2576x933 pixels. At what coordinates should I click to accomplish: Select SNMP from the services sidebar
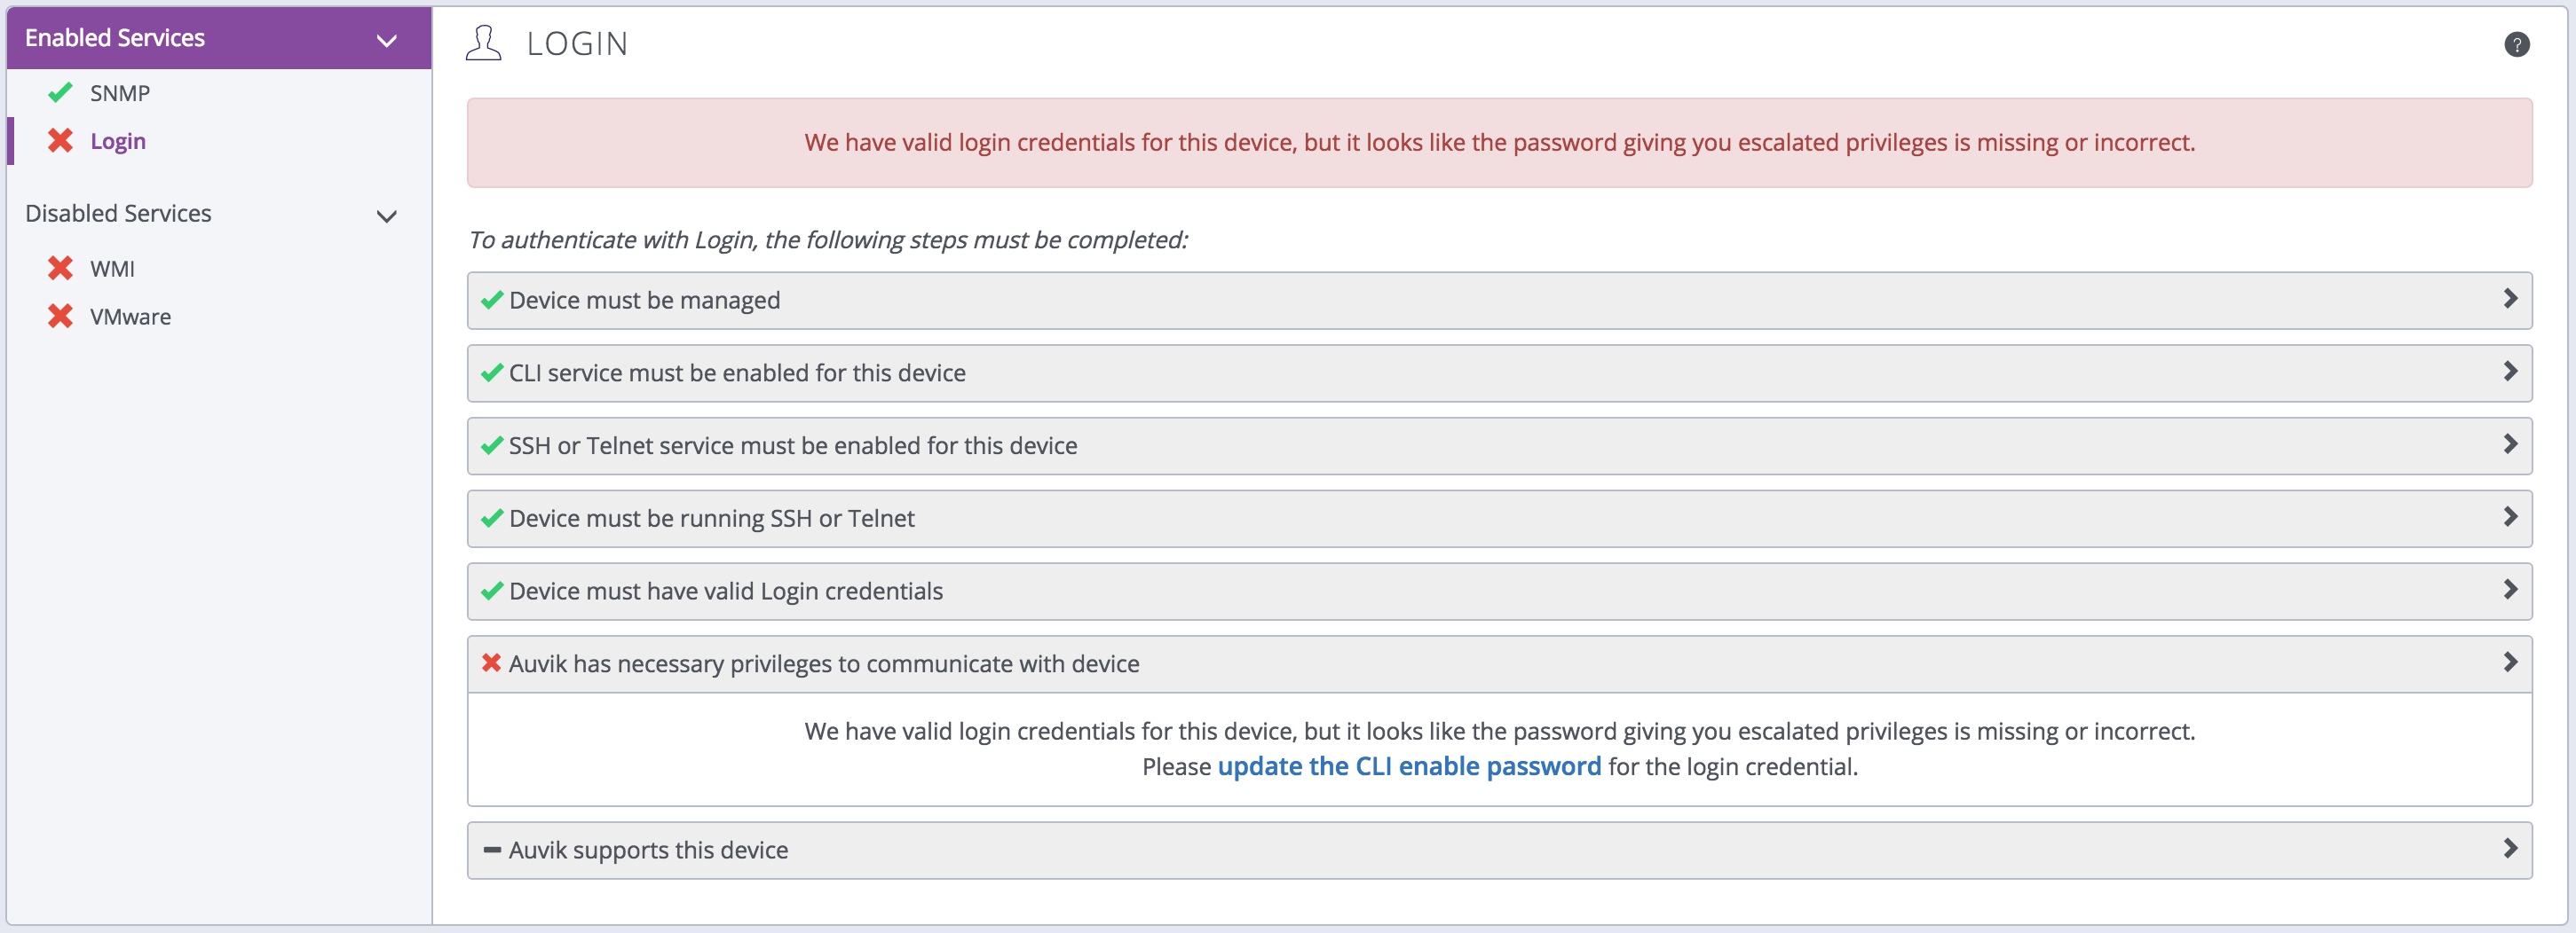tap(119, 92)
